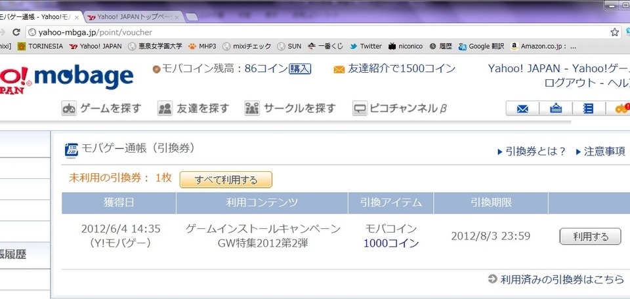Open a new browser tab
Screen dimensions: 630x299
click(192, 17)
